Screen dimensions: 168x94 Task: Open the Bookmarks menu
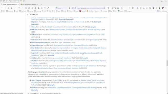[16, 1]
